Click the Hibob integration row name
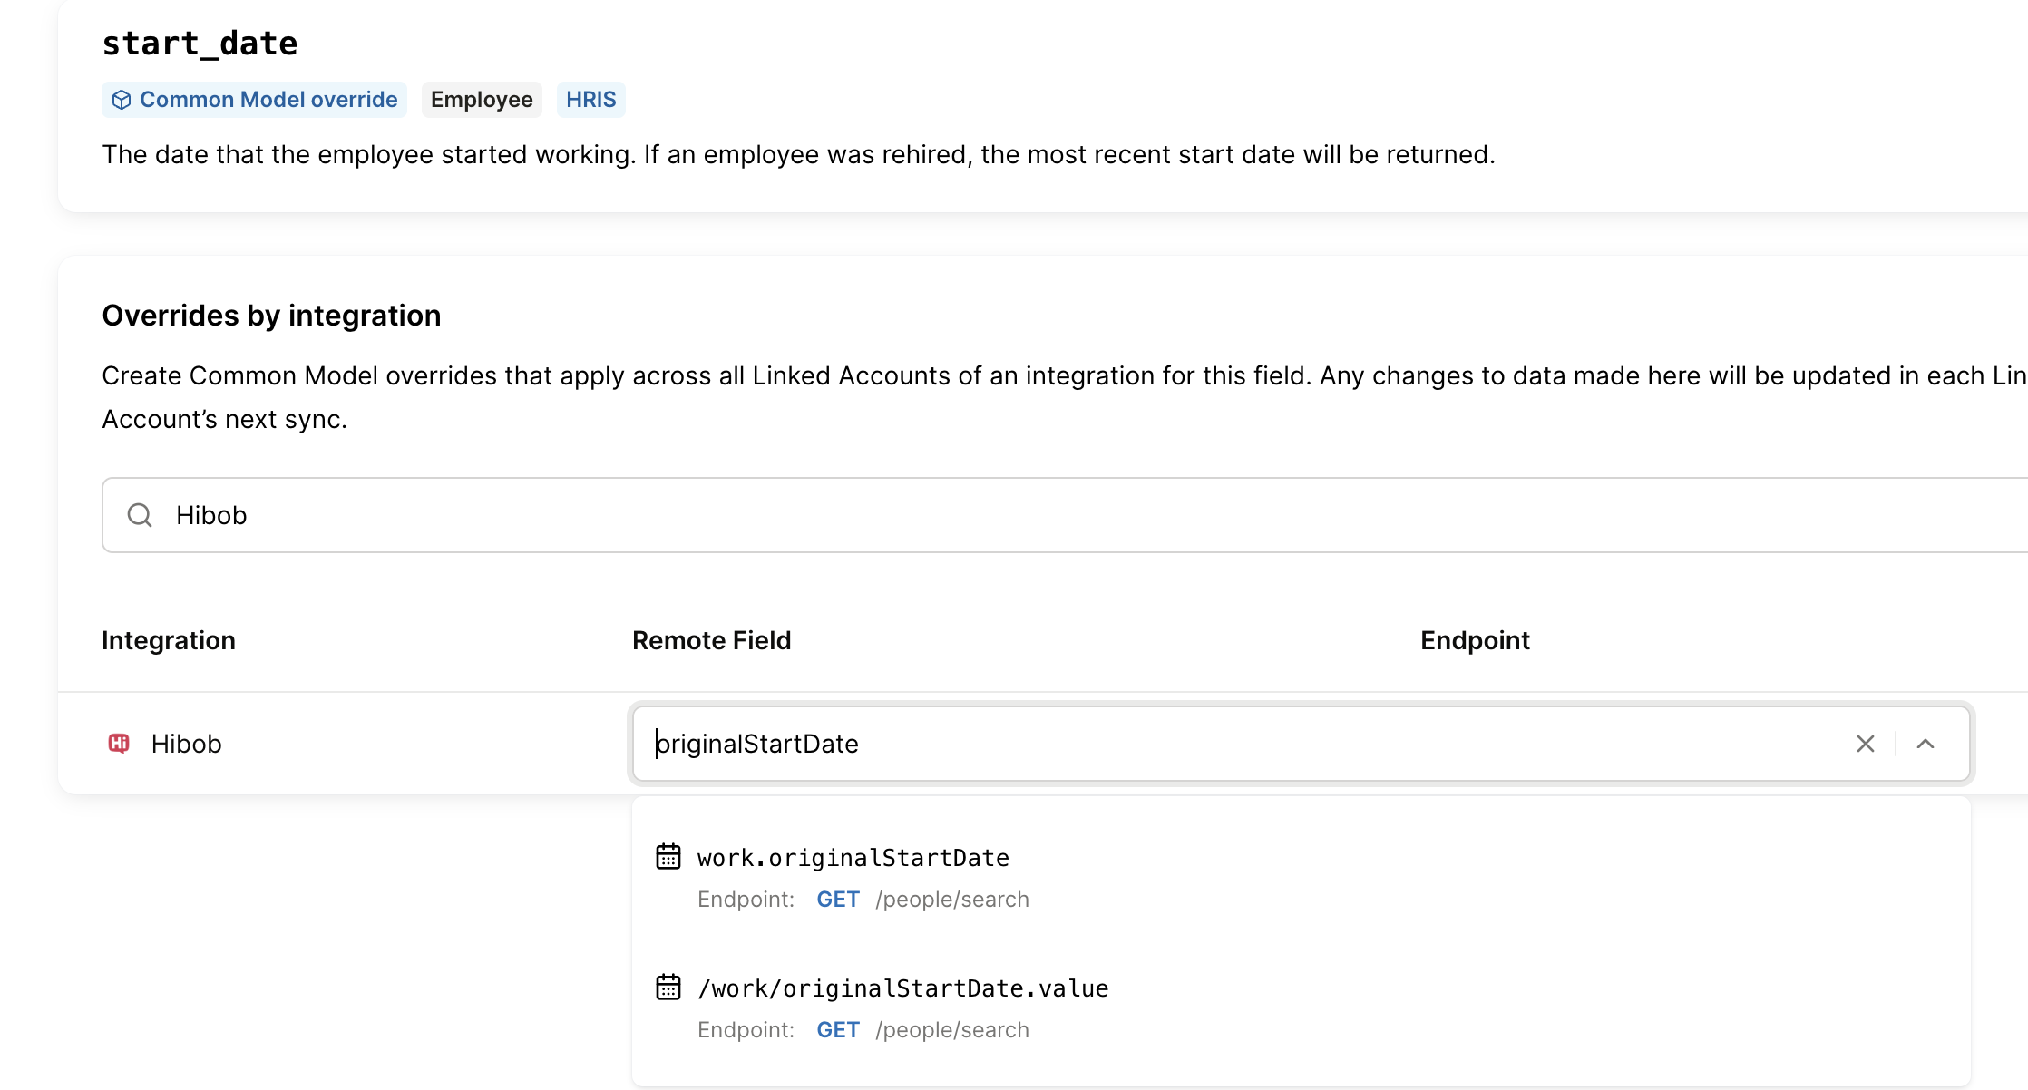This screenshot has width=2028, height=1090. pos(186,744)
